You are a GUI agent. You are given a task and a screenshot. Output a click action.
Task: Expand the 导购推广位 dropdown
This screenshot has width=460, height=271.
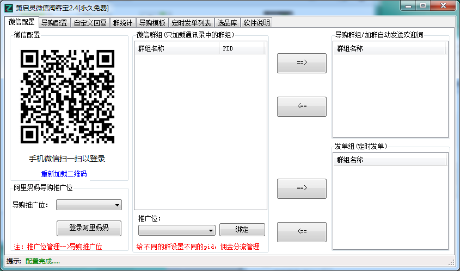click(89, 205)
